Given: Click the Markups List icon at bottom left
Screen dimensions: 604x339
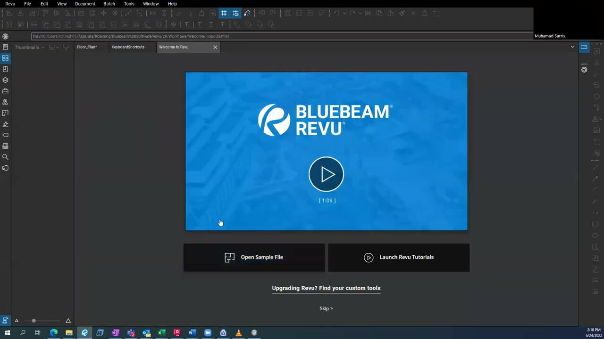Looking at the screenshot, I should coord(5,321).
